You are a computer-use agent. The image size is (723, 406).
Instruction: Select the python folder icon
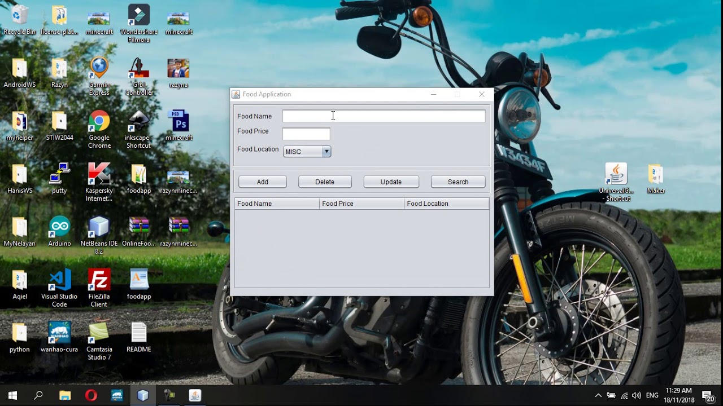[20, 338]
